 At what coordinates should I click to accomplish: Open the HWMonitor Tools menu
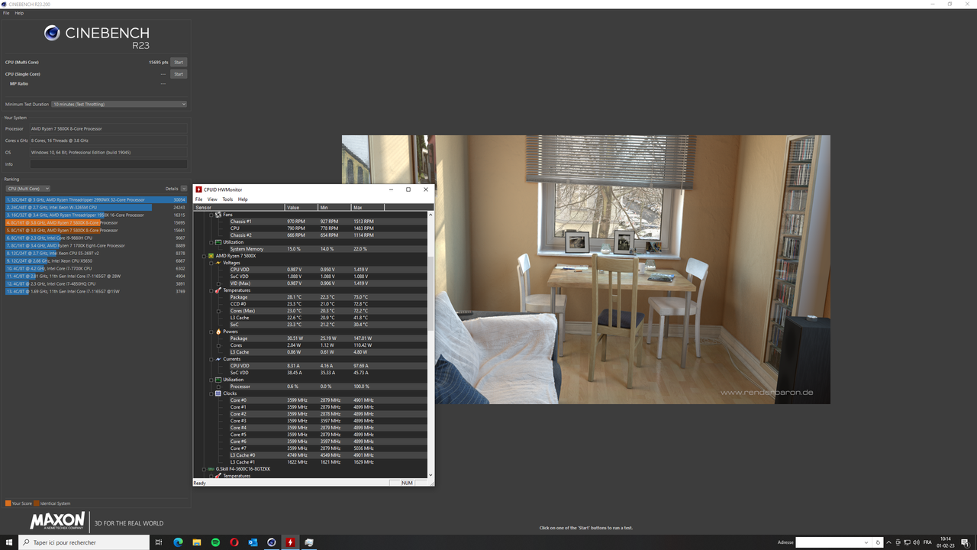(x=227, y=199)
